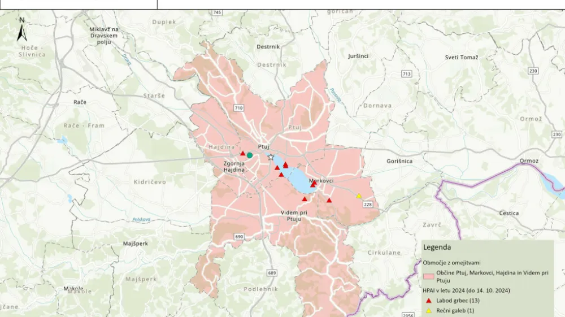Click the road 689 shield marker
The width and height of the screenshot is (565, 317).
tap(272, 273)
